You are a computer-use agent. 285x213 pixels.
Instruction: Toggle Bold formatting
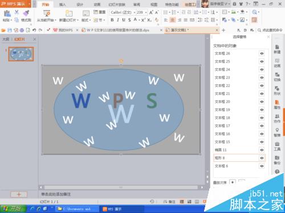coord(112,20)
